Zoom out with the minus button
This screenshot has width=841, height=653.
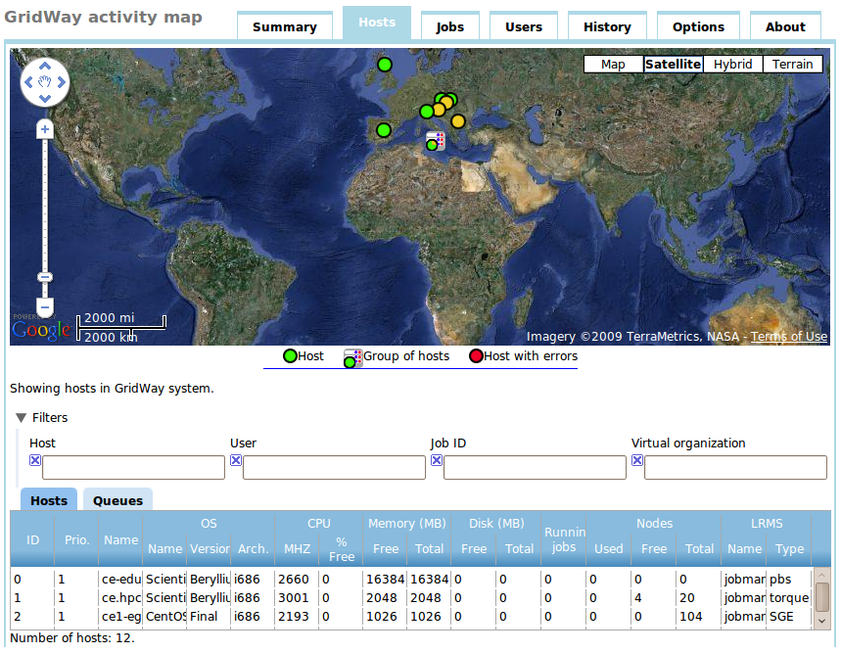(45, 307)
